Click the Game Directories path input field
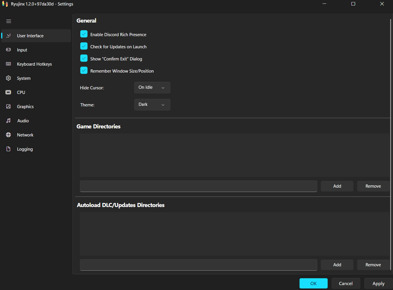The image size is (393, 290). coord(198,186)
